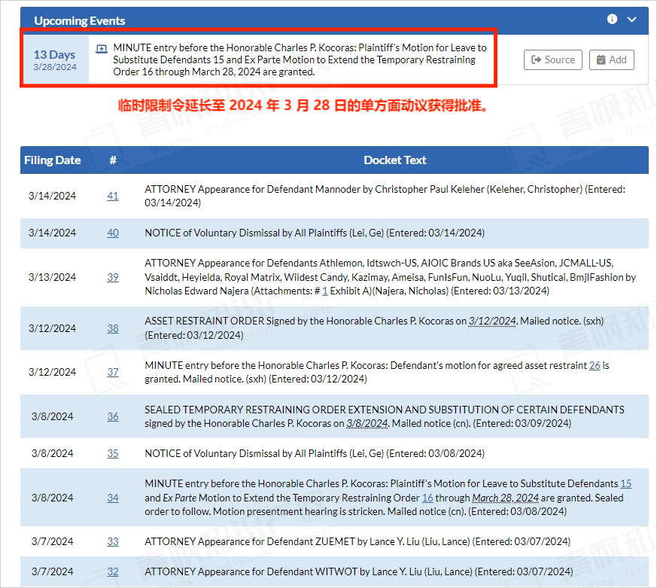
Task: Open docket entry number 32
Action: pyautogui.click(x=113, y=571)
